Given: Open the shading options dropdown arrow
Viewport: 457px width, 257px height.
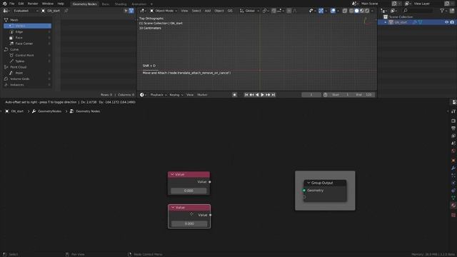Looking at the screenshot, I should coord(373,11).
